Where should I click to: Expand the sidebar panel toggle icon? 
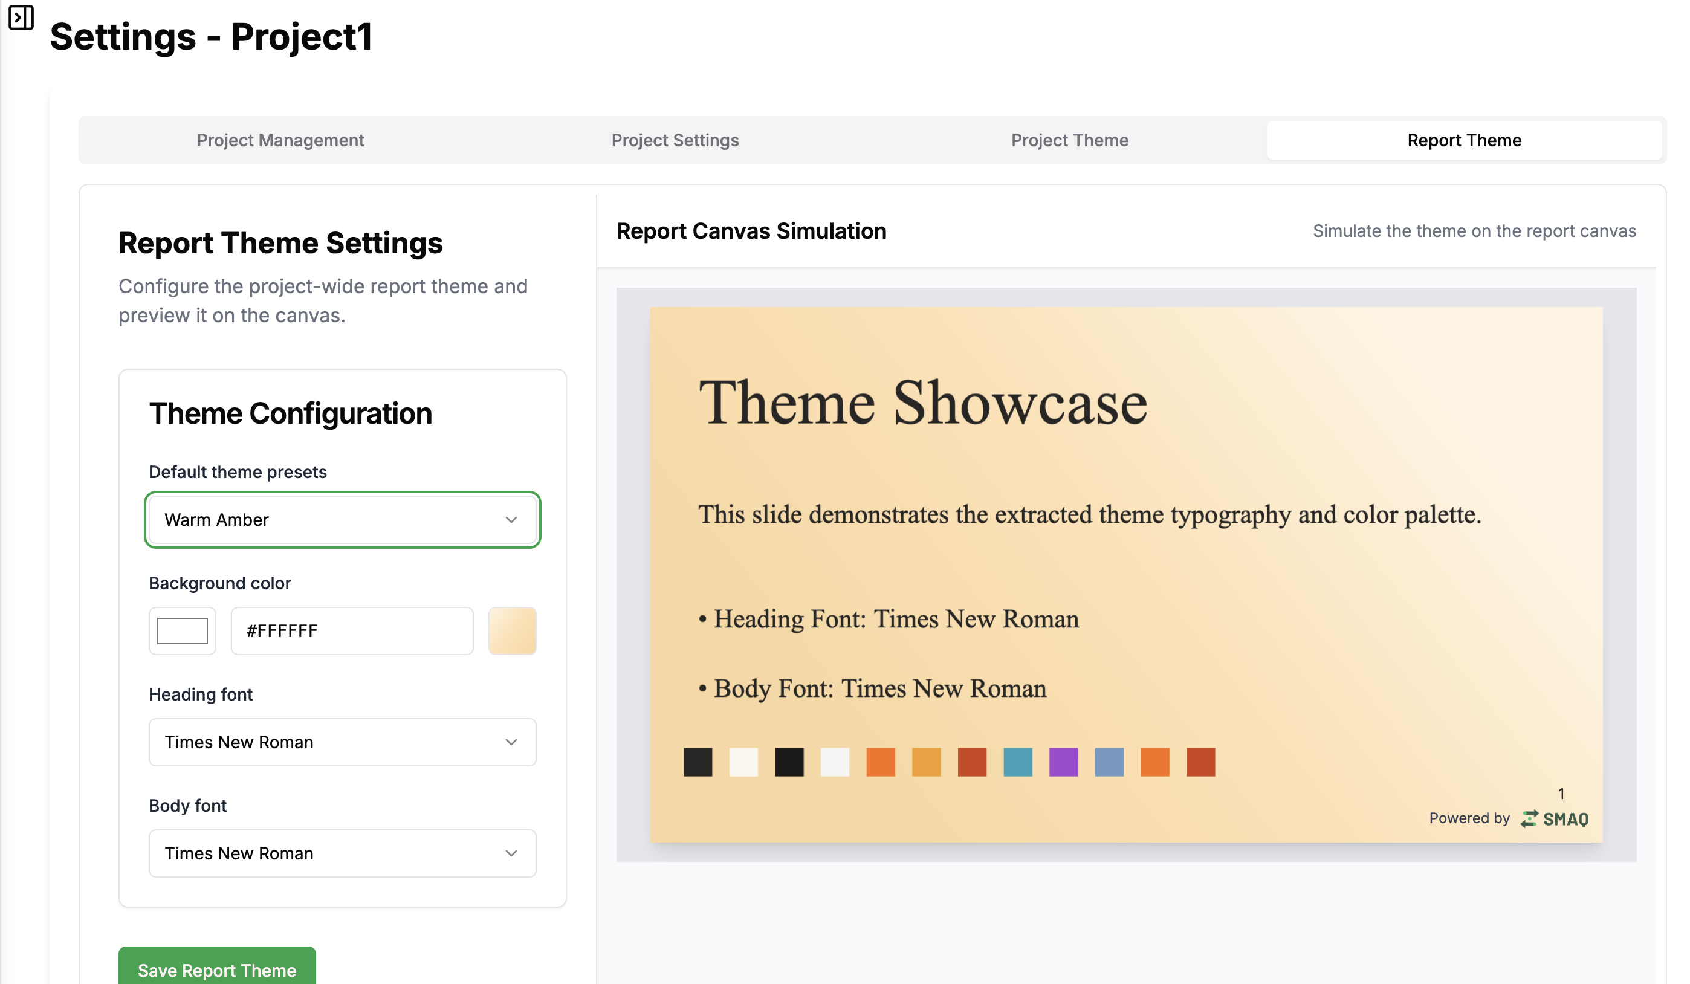(21, 18)
